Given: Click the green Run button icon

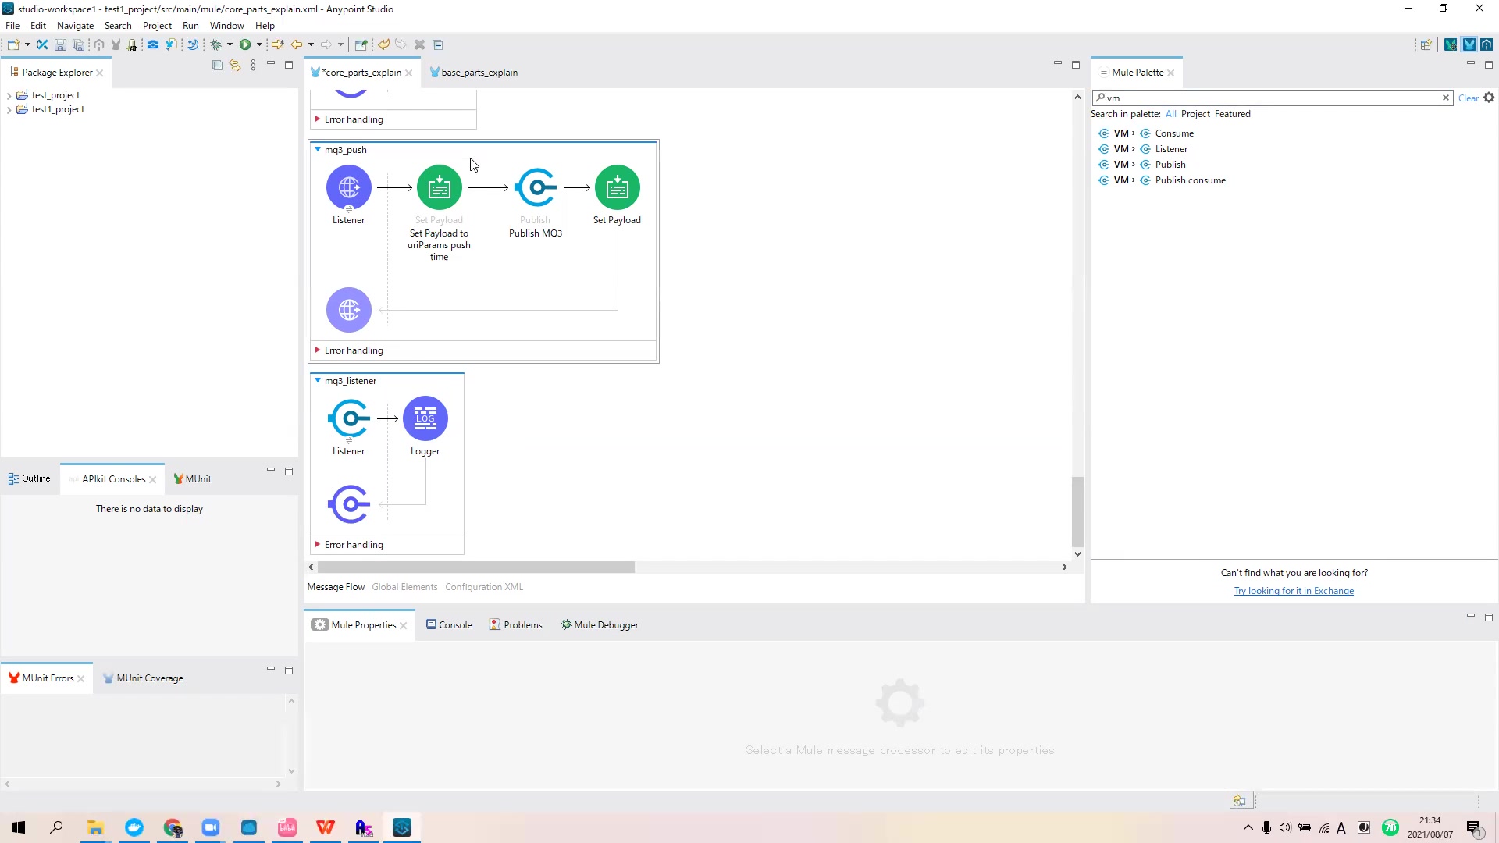Looking at the screenshot, I should [x=245, y=44].
